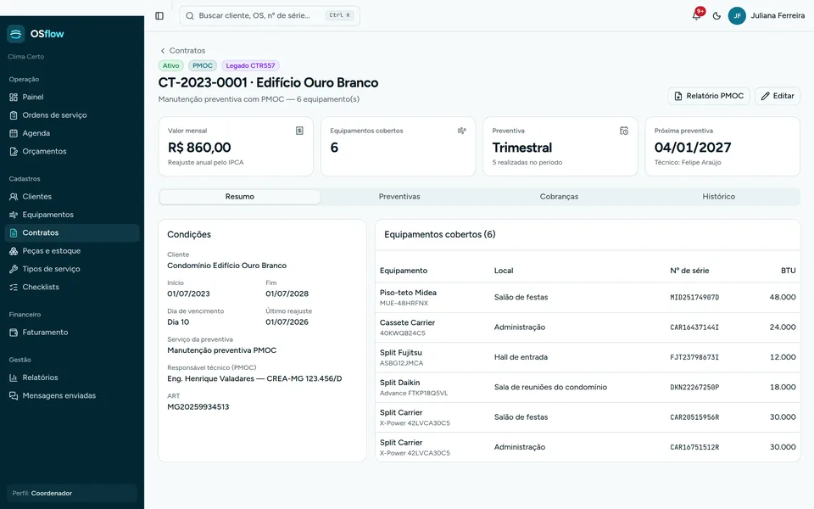Focus the search client field
This screenshot has width=814, height=509.
click(x=270, y=15)
